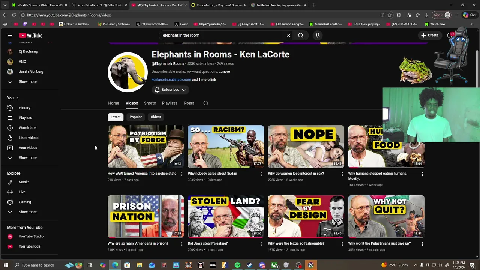Open 'Why nobody cares about Sudan' title
Screen dimensions: 480x270
click(212, 174)
